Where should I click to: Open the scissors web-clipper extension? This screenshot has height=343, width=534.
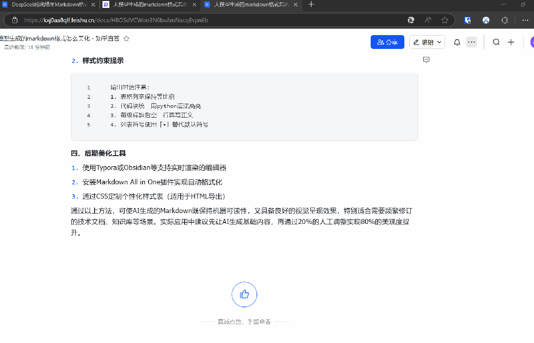486,20
